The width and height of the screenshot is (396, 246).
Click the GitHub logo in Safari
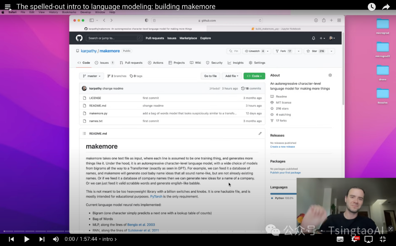(x=79, y=38)
